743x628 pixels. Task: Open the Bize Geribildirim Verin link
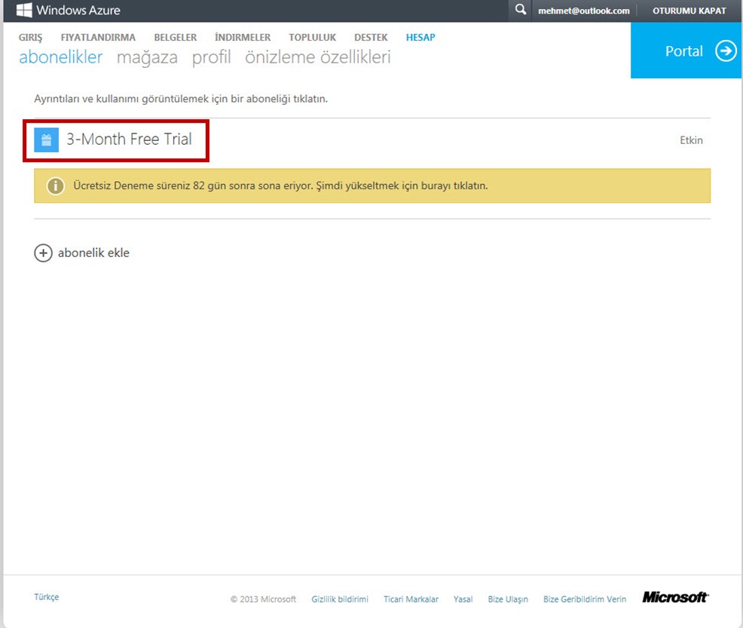click(585, 599)
